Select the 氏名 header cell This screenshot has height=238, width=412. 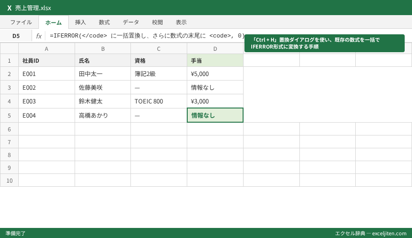coord(103,60)
